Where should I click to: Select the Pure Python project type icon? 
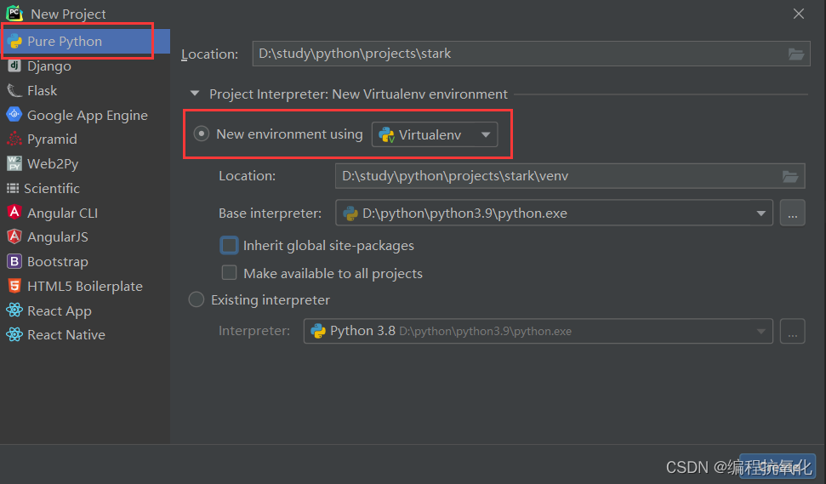(14, 41)
